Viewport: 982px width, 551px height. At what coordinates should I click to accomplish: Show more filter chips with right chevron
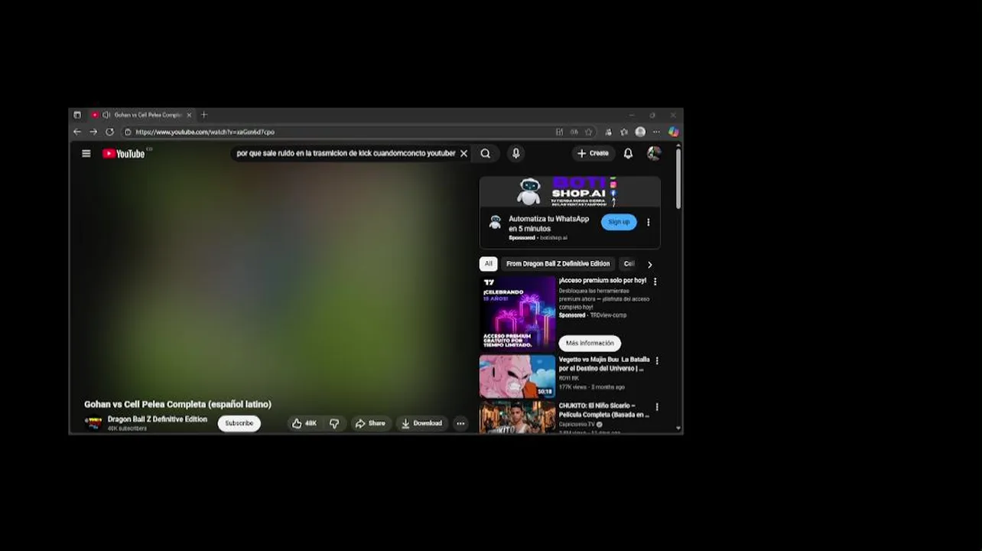(649, 265)
